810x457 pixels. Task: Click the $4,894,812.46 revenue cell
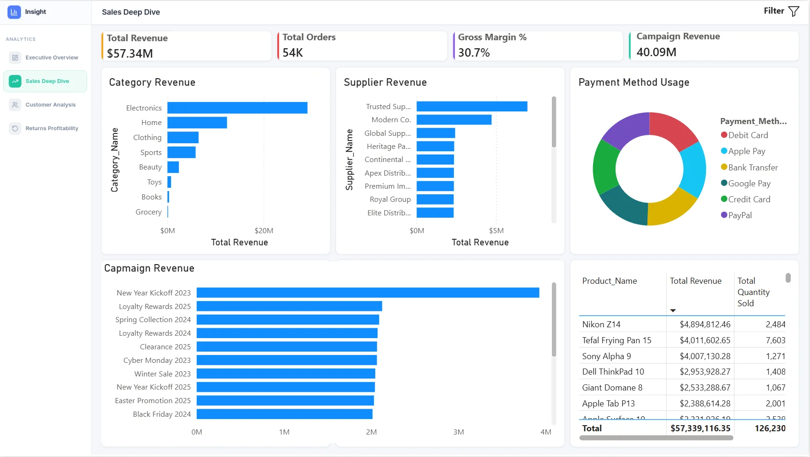(705, 324)
